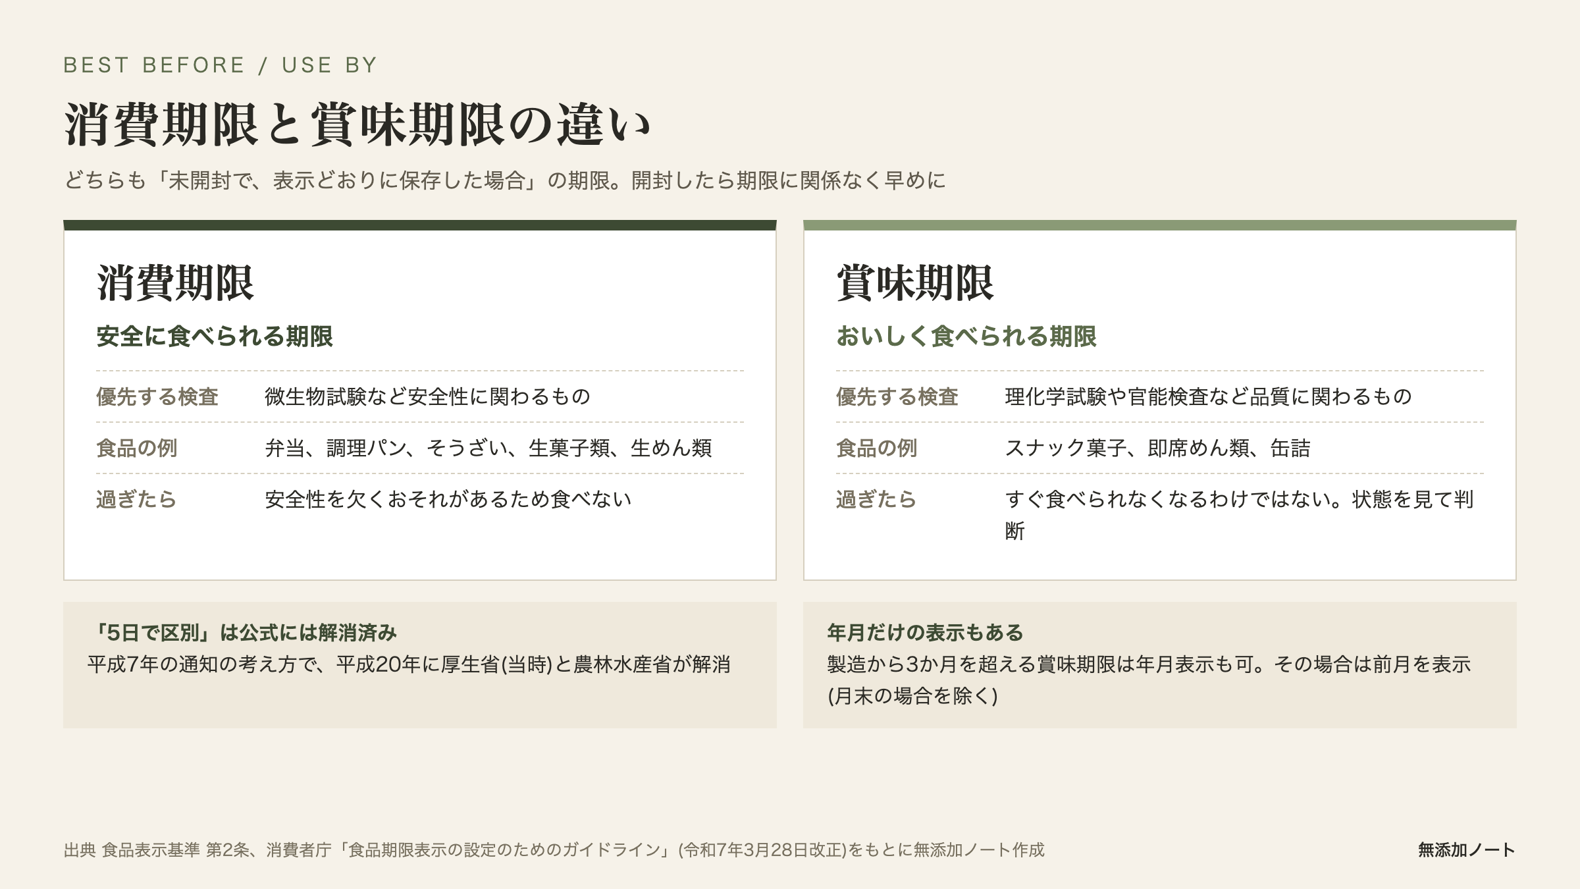This screenshot has width=1580, height=889.
Task: Click '弁当、調理パン、そうざい' examples row
Action: tap(488, 448)
